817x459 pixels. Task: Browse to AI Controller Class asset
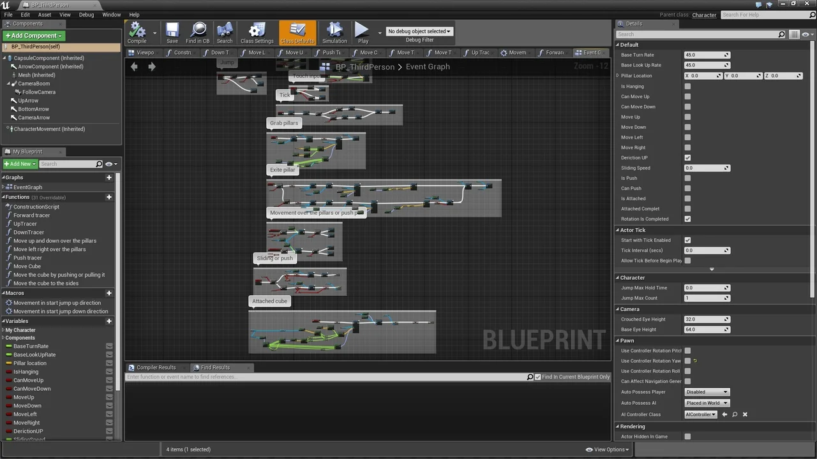click(735, 414)
